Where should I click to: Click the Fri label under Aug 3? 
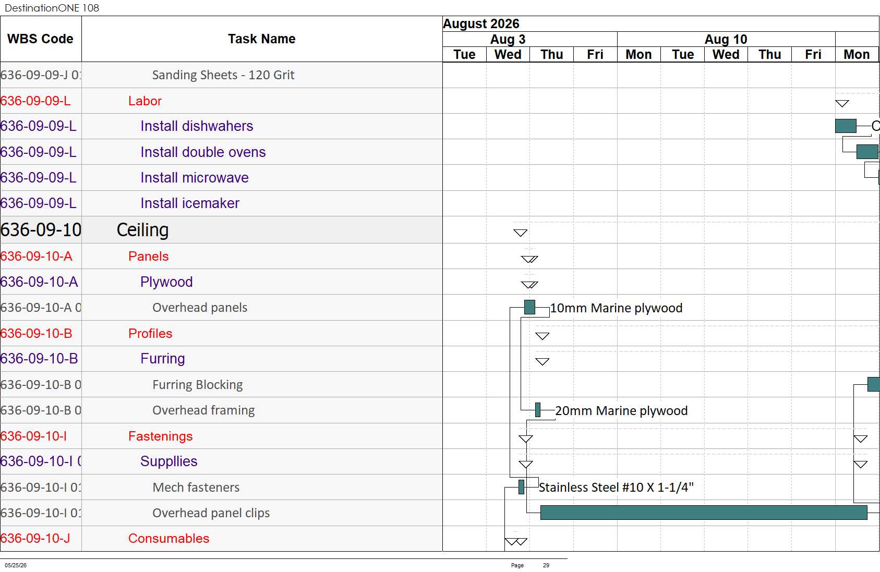595,55
